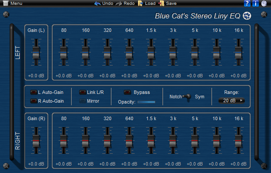Click the right 5 k band fader
The height and width of the screenshot is (173, 271).
pos(195,141)
